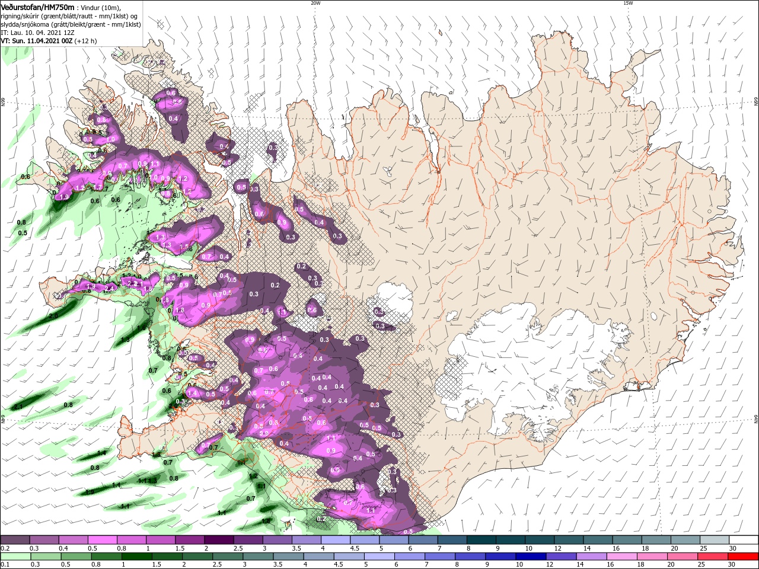The image size is (759, 569).
Task: Select the 'VT: Sun. 11.04.2021 00Z (+12 h)' line
Action: pyautogui.click(x=49, y=41)
